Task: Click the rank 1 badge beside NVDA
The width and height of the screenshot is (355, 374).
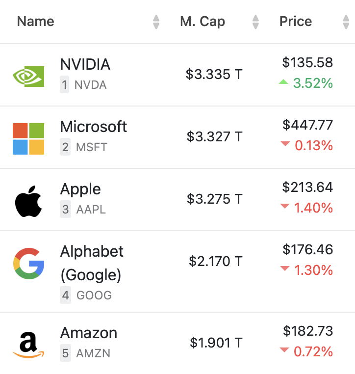Action: [x=64, y=84]
